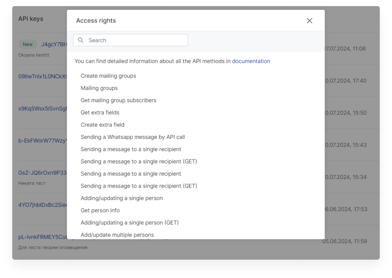This screenshot has height=278, width=392.
Task: Open the documentation link
Action: click(251, 61)
